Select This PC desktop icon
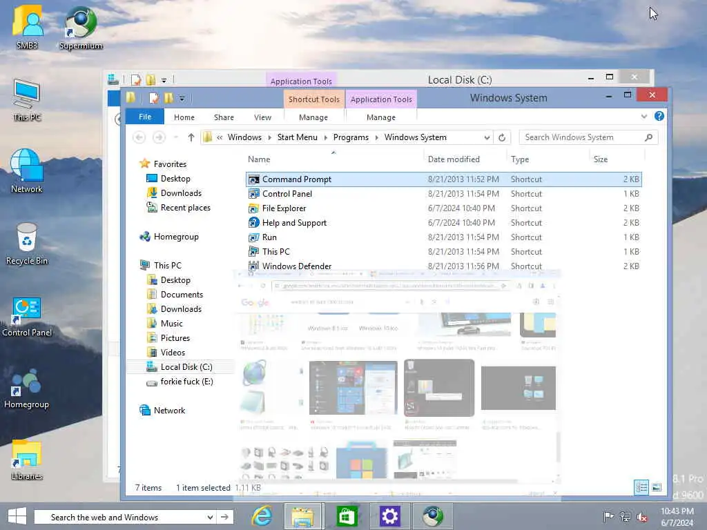The image size is (707, 530). (x=27, y=100)
